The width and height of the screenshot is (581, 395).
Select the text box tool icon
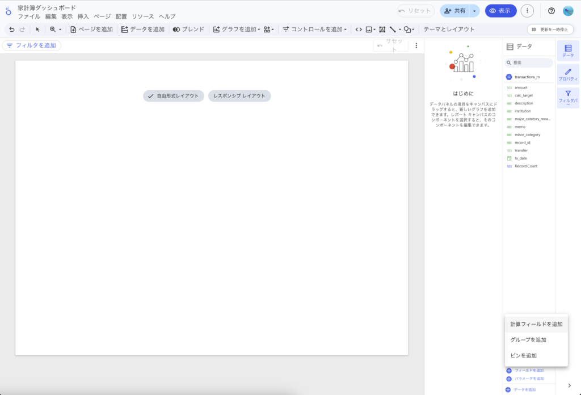point(382,30)
